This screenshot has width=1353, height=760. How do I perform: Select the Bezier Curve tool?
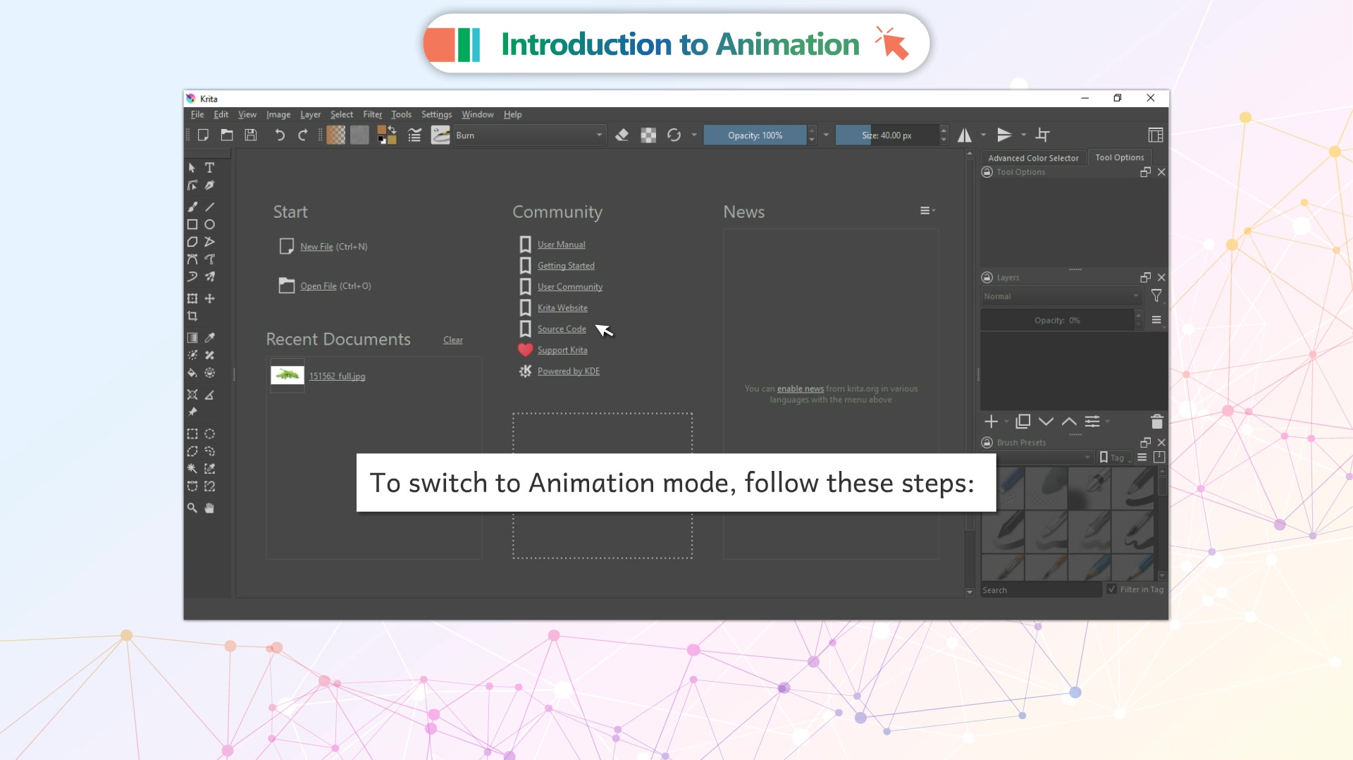coord(192,259)
